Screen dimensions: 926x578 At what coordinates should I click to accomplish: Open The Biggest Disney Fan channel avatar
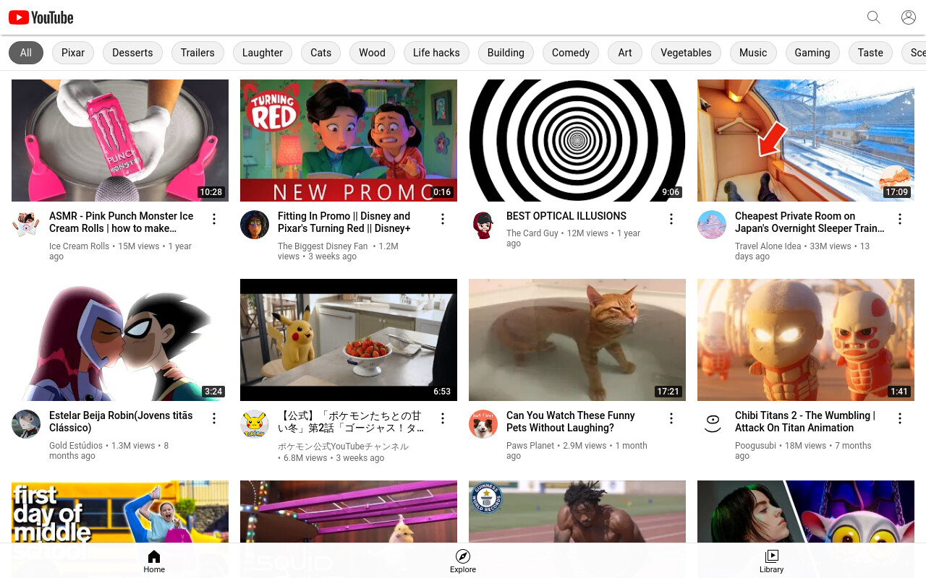[x=255, y=225]
